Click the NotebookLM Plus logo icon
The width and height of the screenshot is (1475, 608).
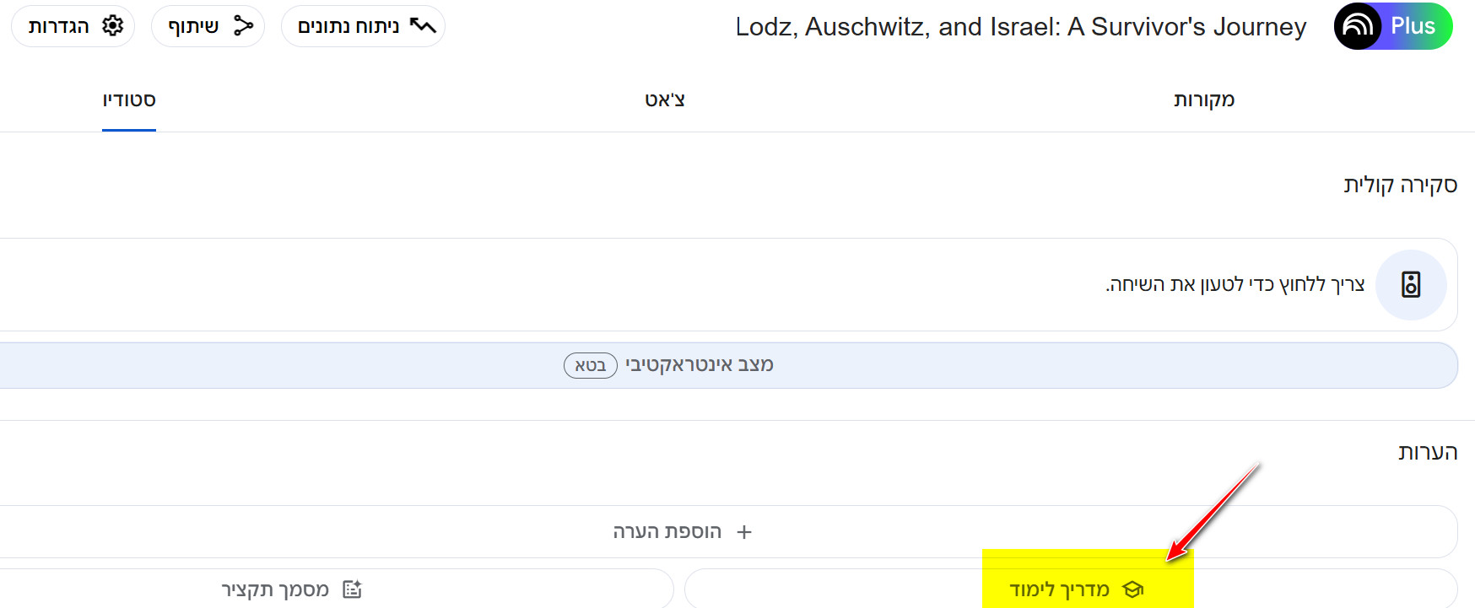[1358, 26]
